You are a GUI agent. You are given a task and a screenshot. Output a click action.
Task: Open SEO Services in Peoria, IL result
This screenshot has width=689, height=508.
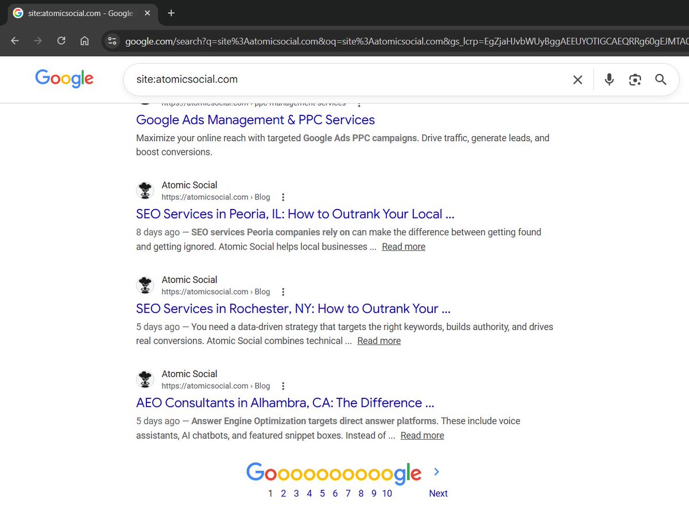click(x=295, y=214)
